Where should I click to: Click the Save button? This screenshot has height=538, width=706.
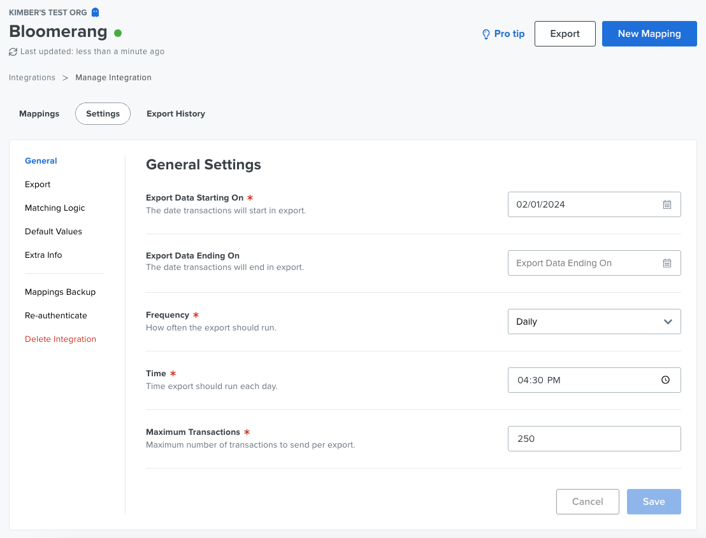coord(653,502)
